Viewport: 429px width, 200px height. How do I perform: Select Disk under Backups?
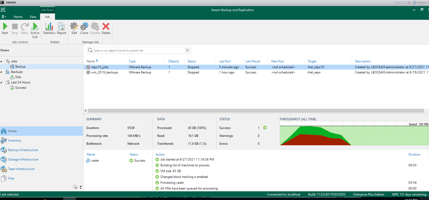(x=18, y=77)
